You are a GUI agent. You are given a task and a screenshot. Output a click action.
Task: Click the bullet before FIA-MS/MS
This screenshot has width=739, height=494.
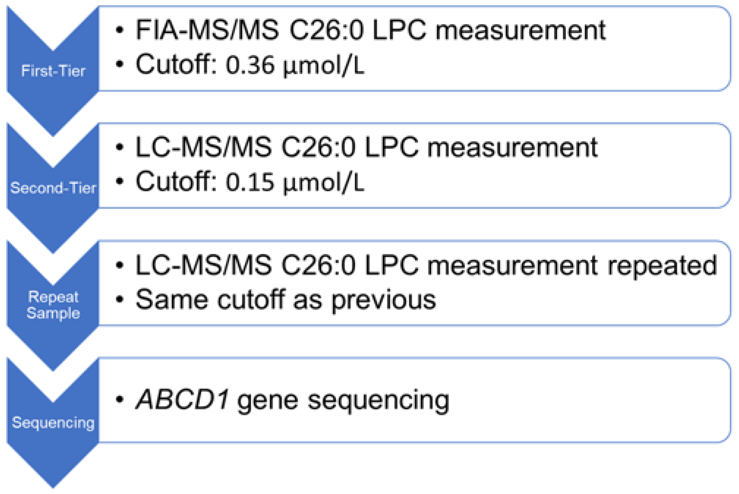[x=119, y=30]
